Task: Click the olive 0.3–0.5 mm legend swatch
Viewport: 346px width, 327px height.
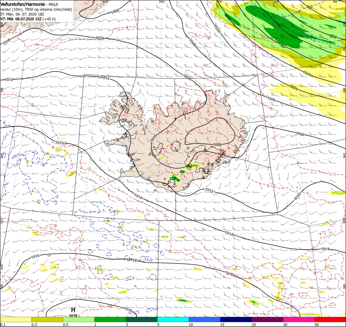Action: [47, 319]
